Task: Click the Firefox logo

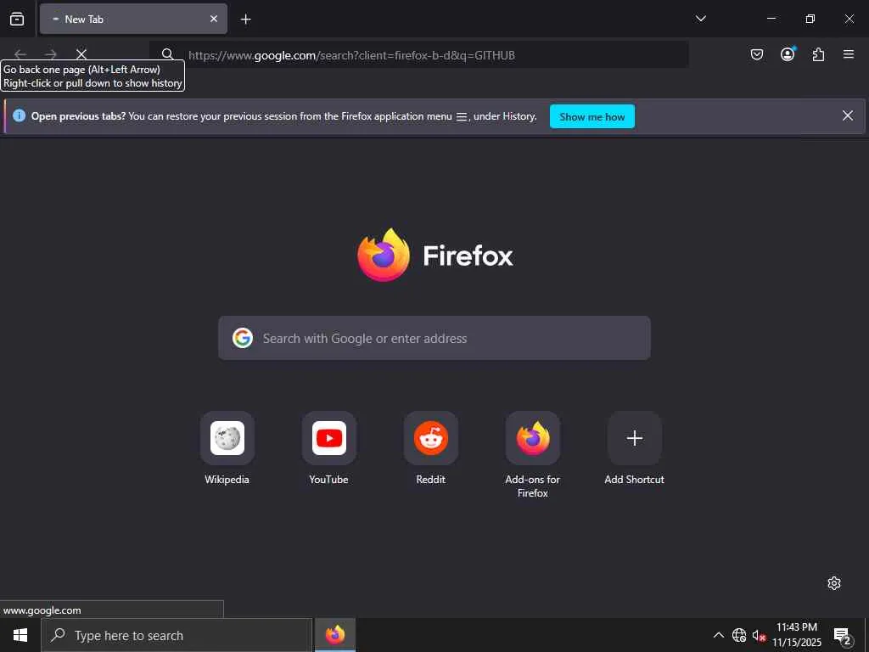Action: pos(384,255)
